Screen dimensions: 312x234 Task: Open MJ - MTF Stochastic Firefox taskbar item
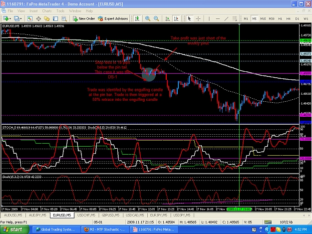click(105, 230)
